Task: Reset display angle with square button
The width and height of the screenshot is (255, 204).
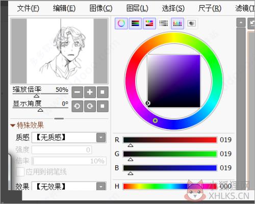Action: tap(103, 106)
